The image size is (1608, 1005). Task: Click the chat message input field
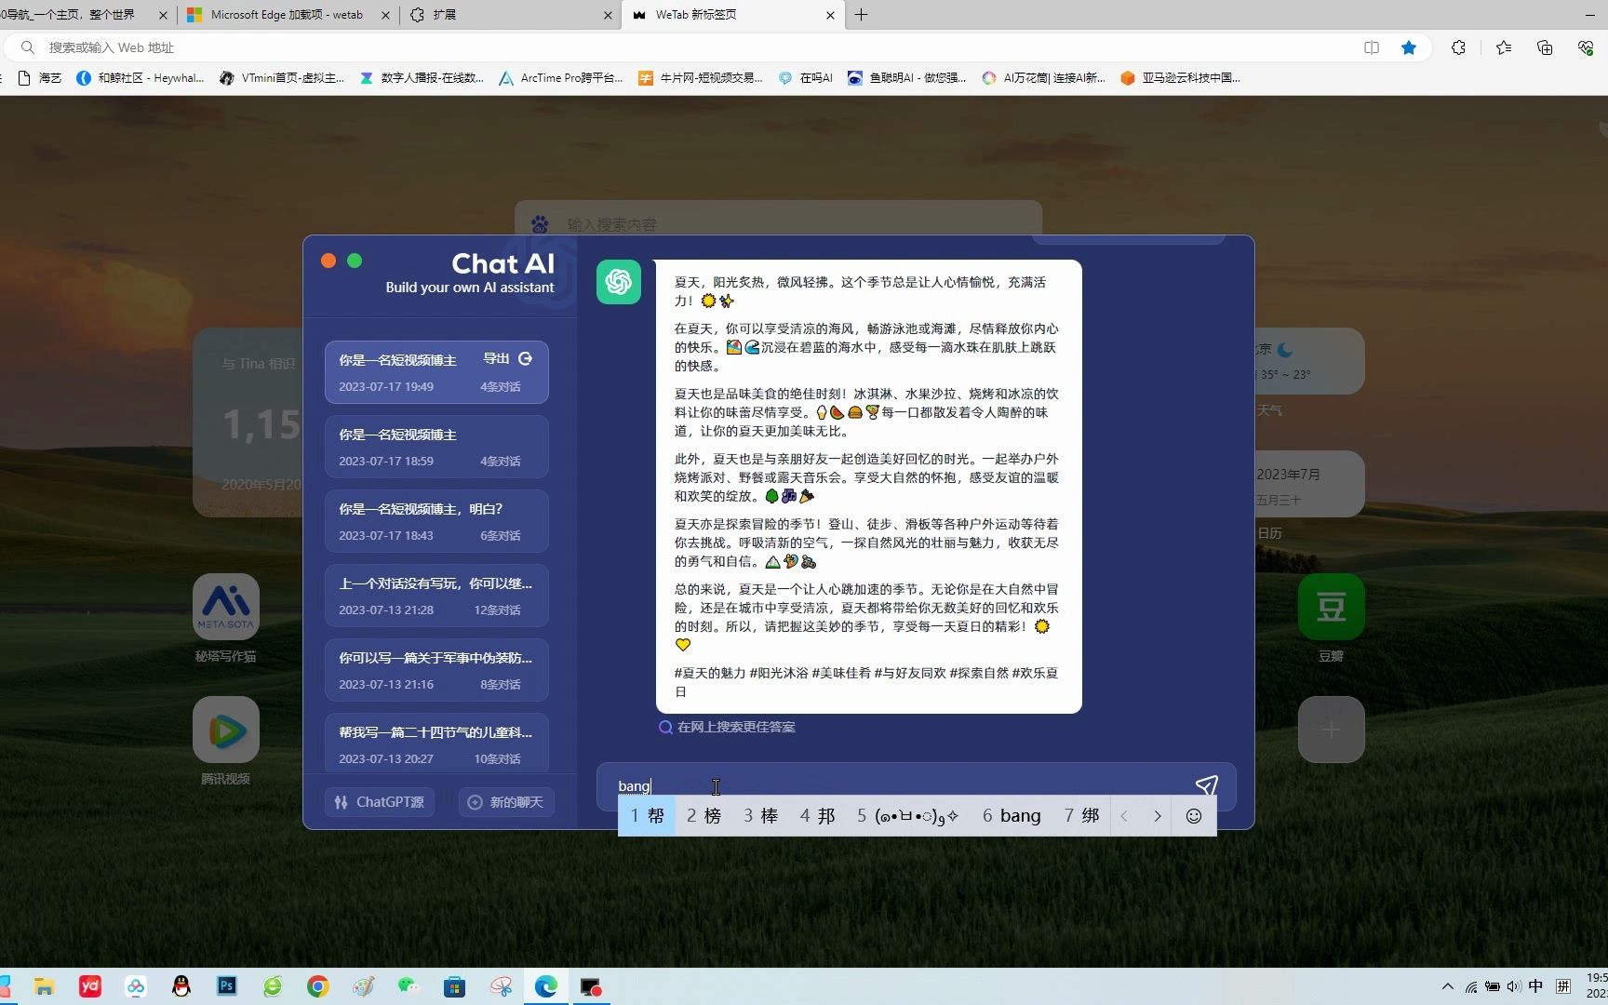(884, 786)
